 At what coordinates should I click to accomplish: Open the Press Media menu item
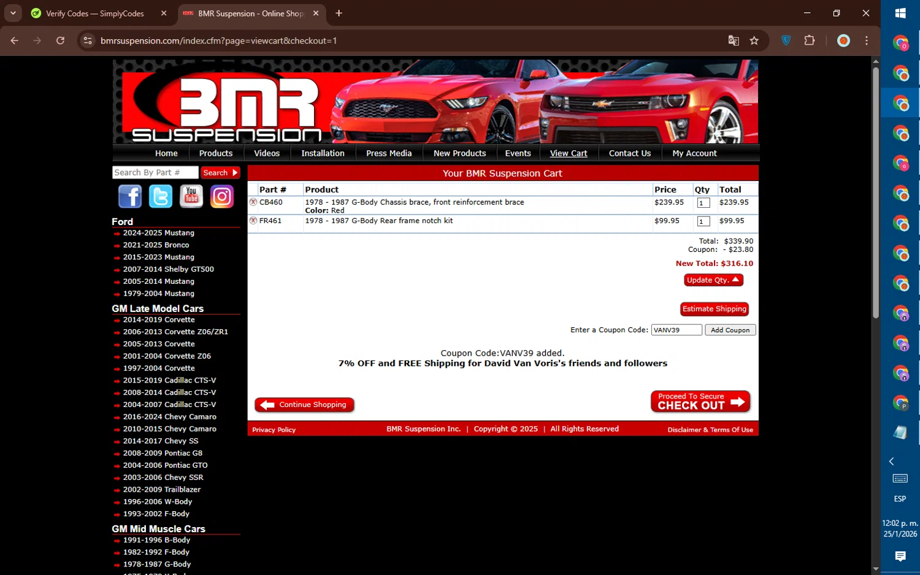pyautogui.click(x=389, y=153)
